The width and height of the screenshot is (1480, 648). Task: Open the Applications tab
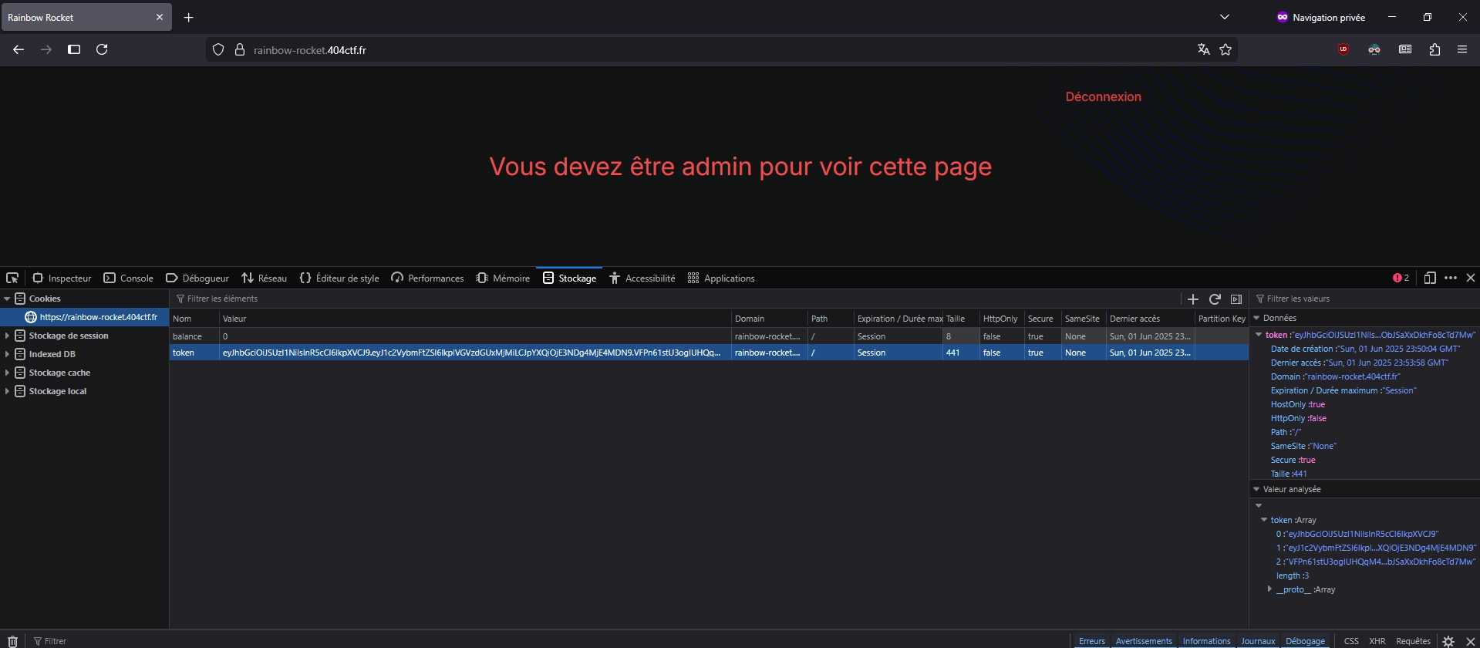click(721, 278)
